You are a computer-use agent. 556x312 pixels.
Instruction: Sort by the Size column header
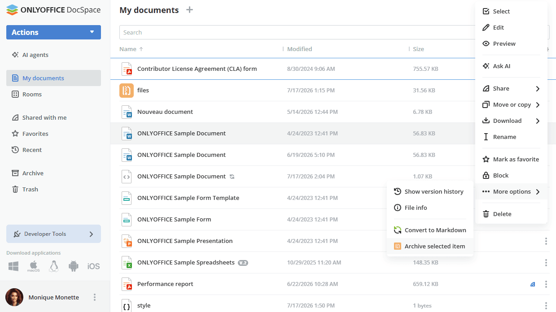pos(418,49)
